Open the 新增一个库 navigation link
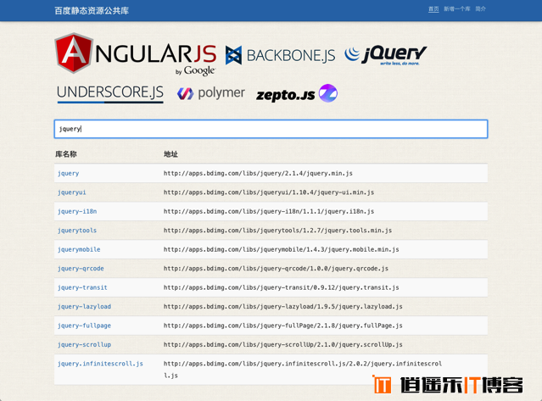Image resolution: width=542 pixels, height=401 pixels. pos(457,9)
